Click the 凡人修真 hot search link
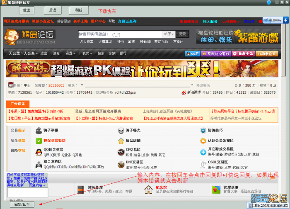 [87, 42]
